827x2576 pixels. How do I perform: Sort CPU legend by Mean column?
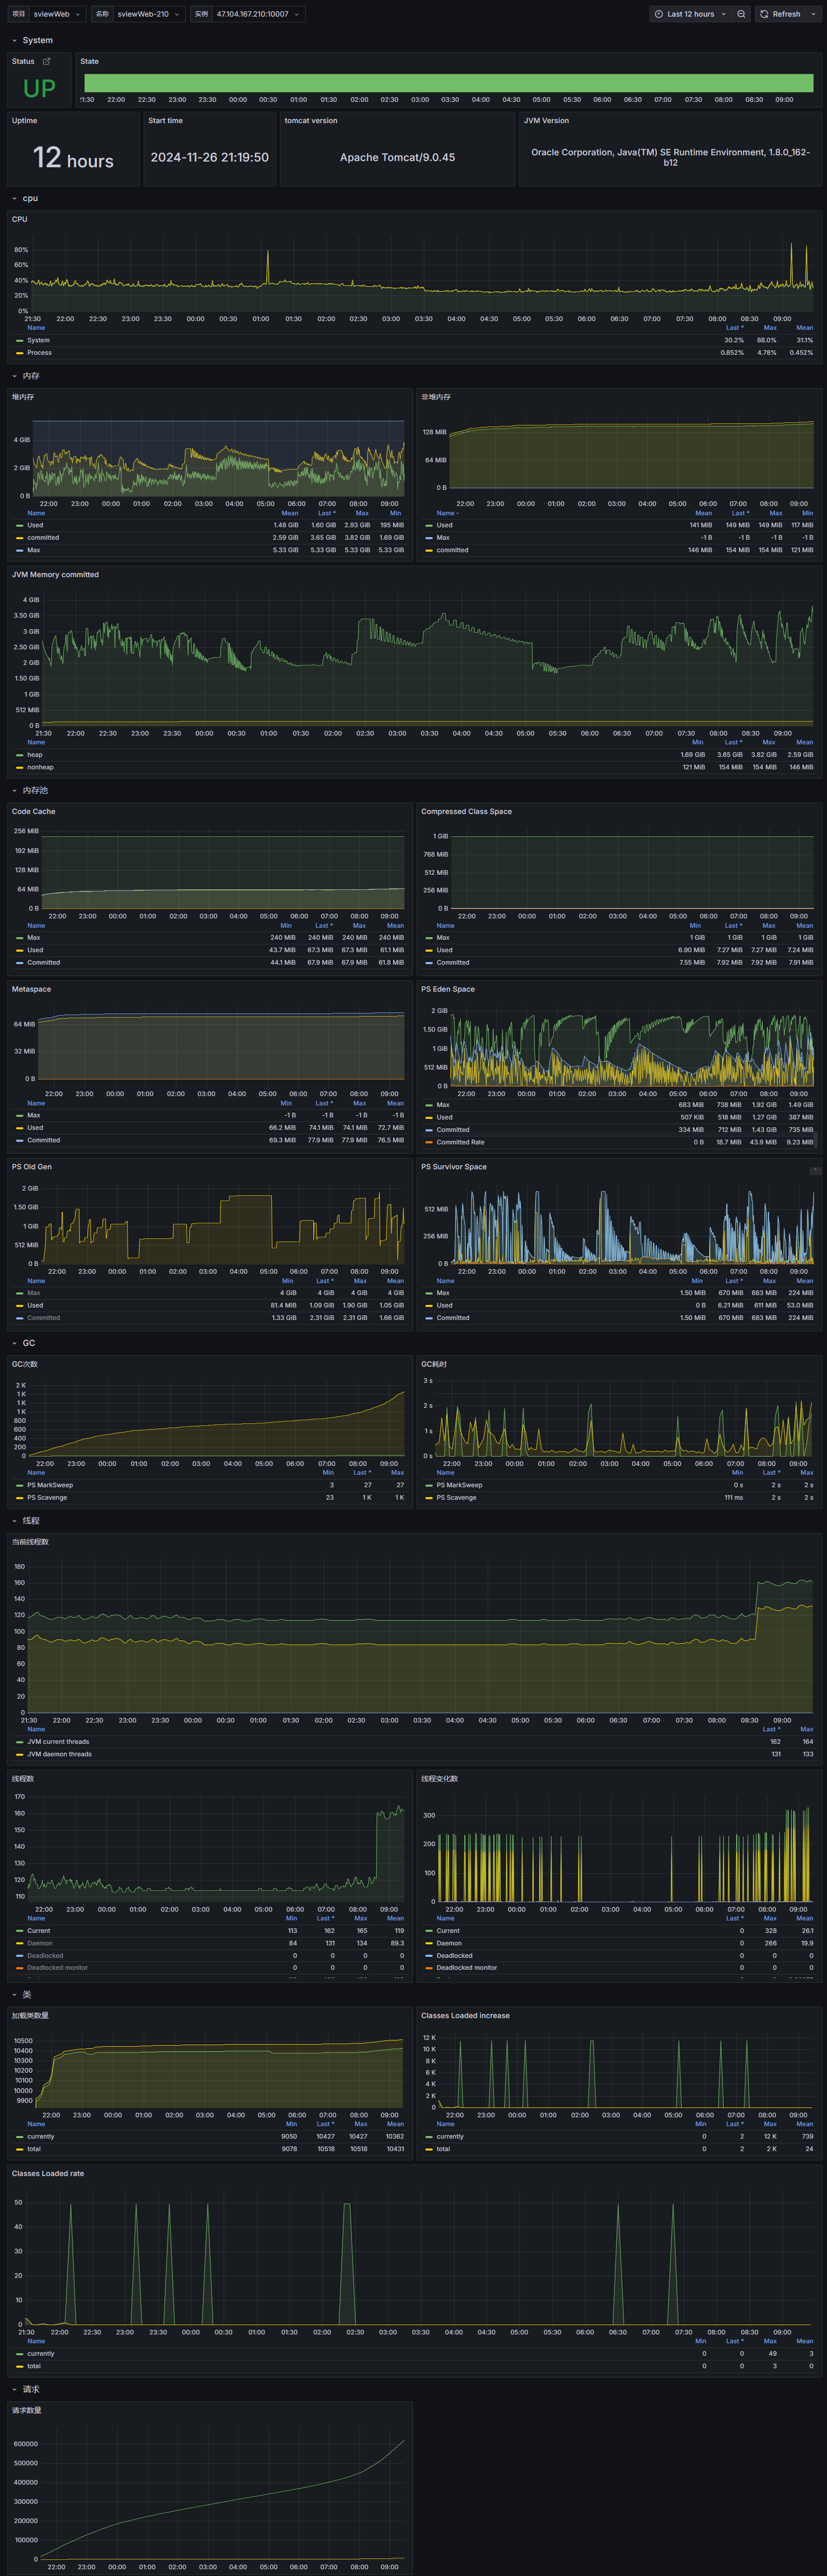[x=804, y=327]
